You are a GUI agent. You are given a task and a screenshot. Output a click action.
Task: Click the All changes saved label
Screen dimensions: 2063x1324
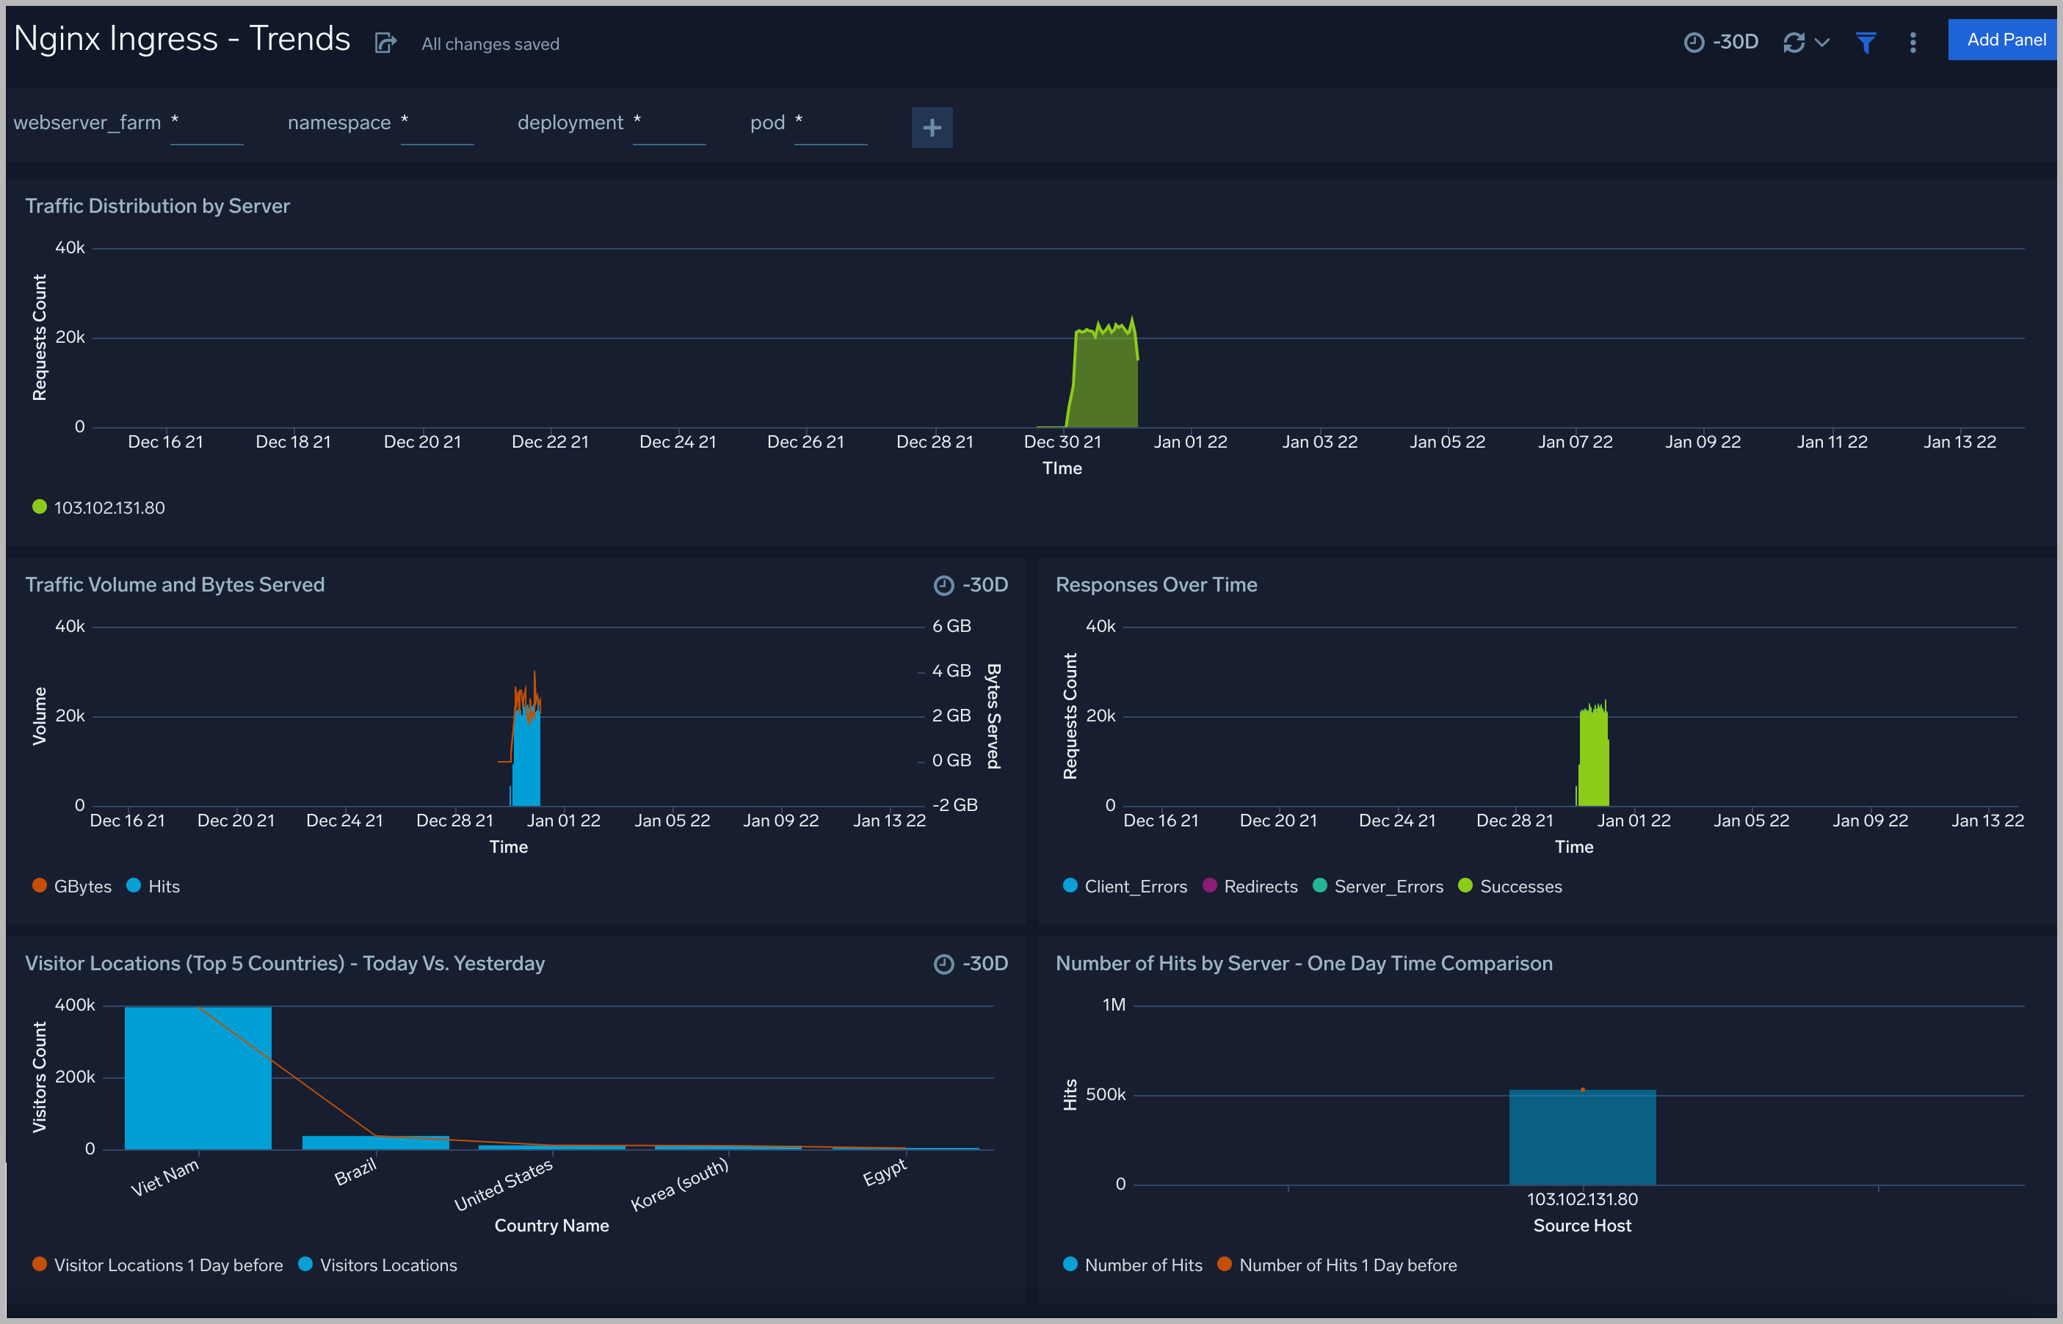[489, 43]
